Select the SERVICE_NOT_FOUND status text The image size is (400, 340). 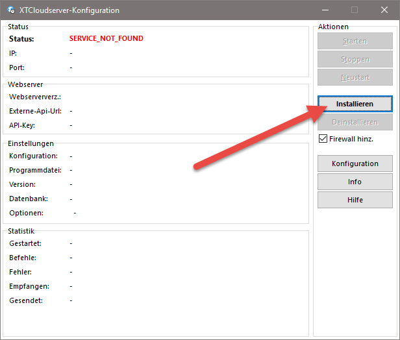pos(106,38)
